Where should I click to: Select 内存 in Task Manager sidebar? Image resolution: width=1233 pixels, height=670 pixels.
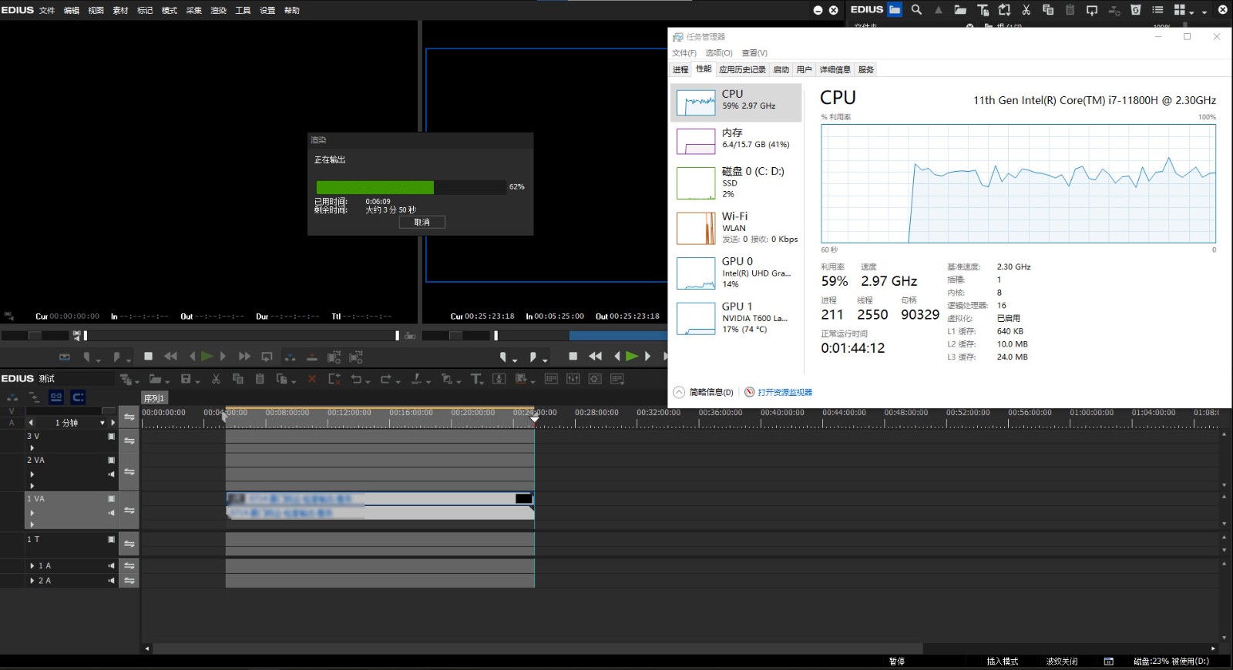tap(736, 140)
